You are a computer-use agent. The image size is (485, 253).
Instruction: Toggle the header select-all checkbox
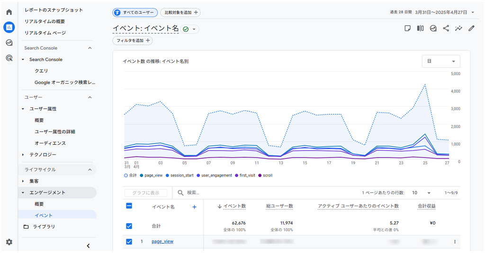pyautogui.click(x=129, y=206)
